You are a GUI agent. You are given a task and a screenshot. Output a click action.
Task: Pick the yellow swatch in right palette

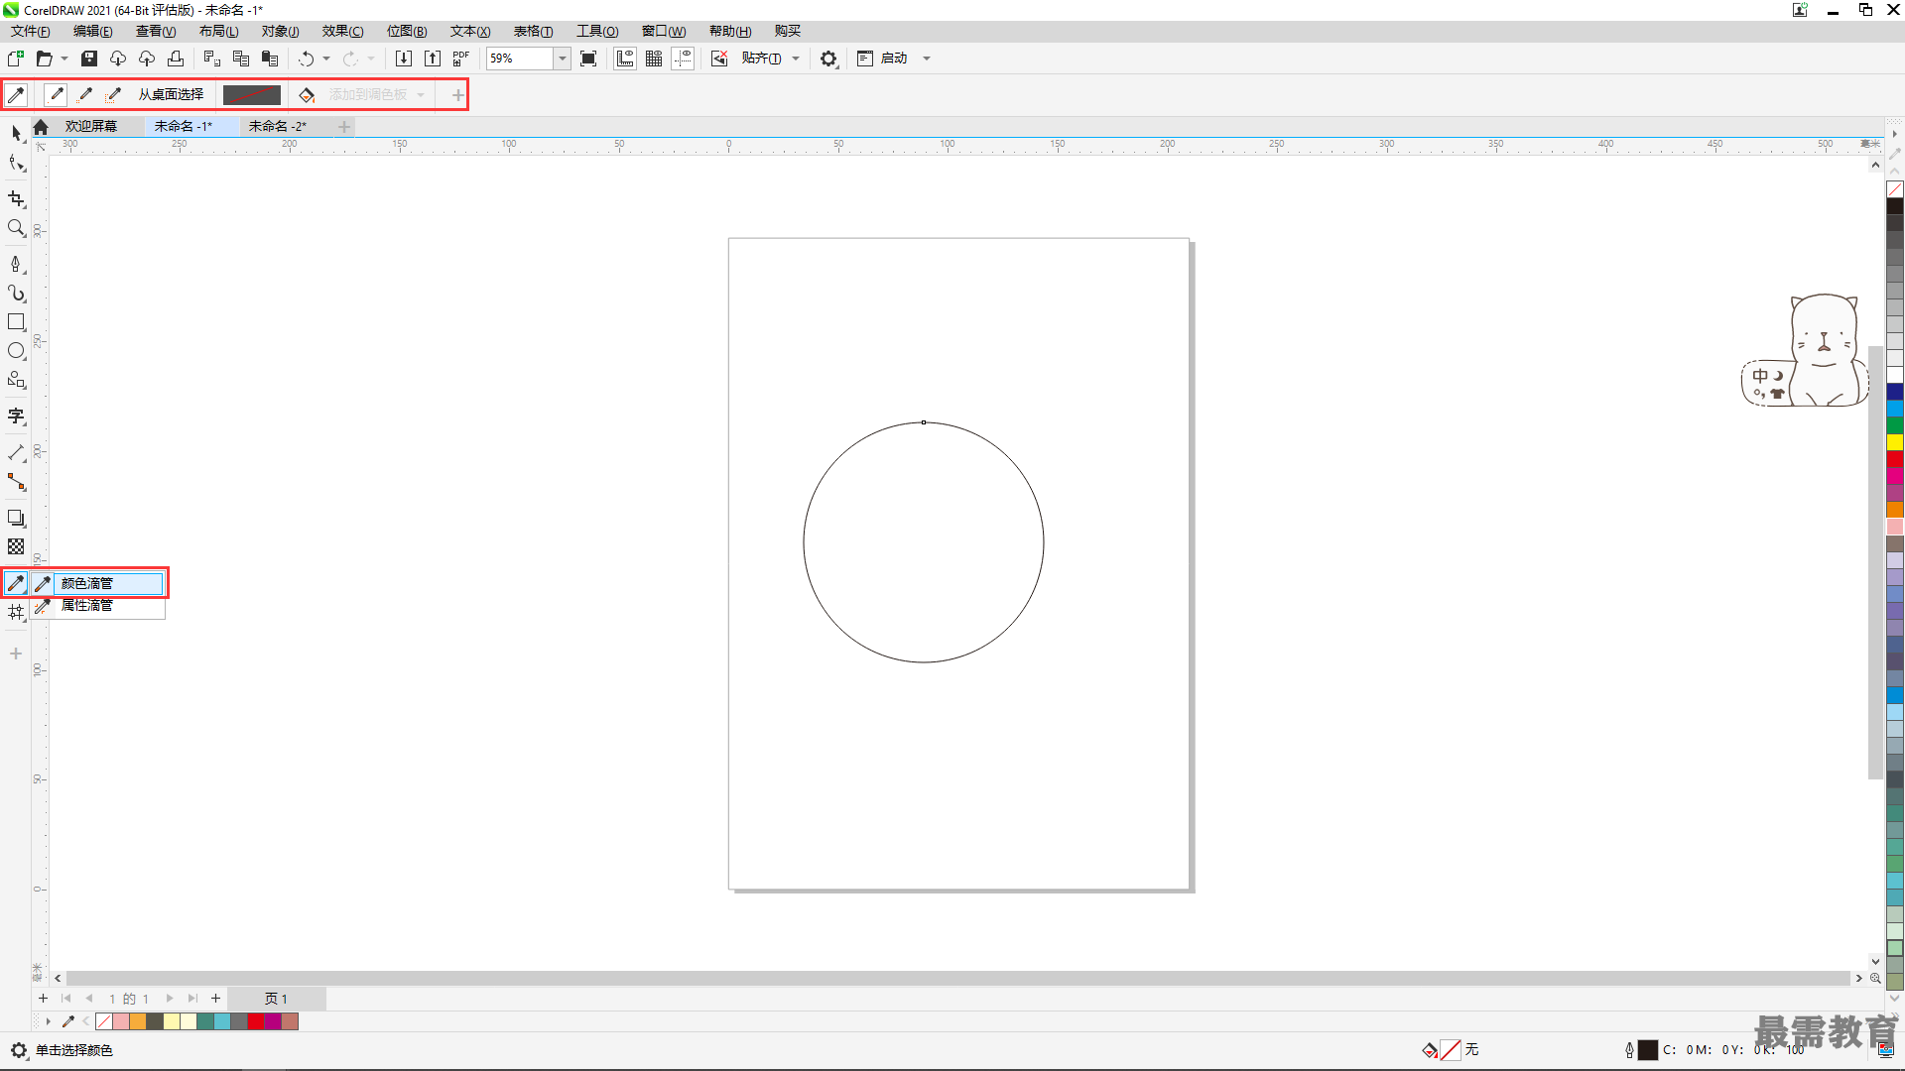pos(1895,442)
